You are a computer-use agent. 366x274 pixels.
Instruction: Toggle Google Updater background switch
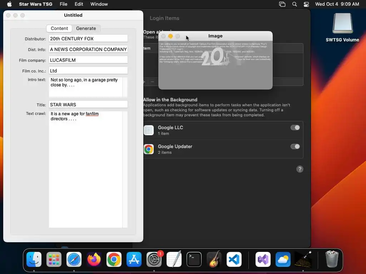(x=295, y=146)
